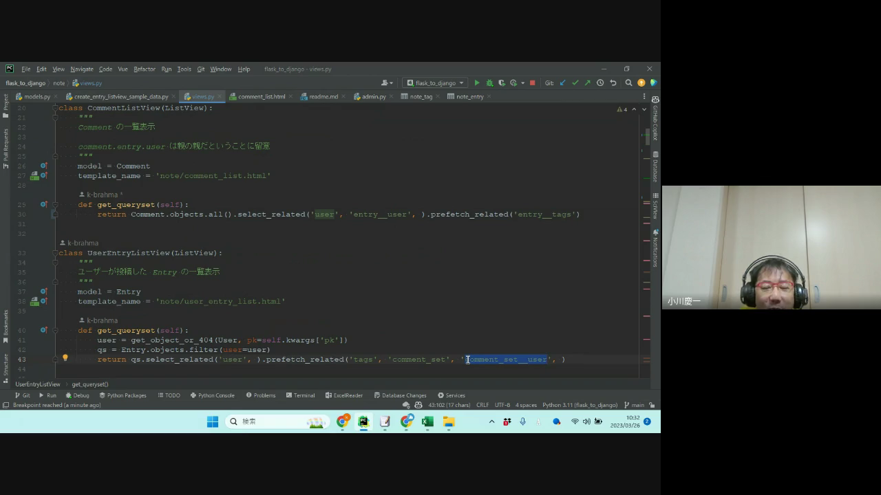Open the Terminal tool window

[x=300, y=395]
